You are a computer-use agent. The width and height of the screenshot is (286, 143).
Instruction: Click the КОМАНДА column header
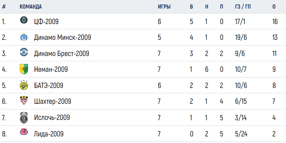click(x=31, y=7)
